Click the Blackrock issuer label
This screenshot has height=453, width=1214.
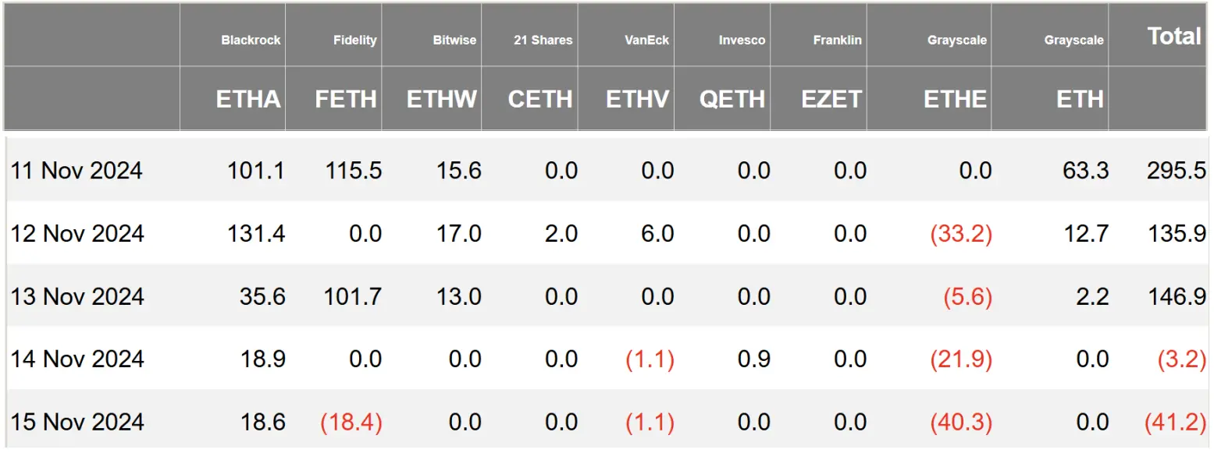(251, 40)
